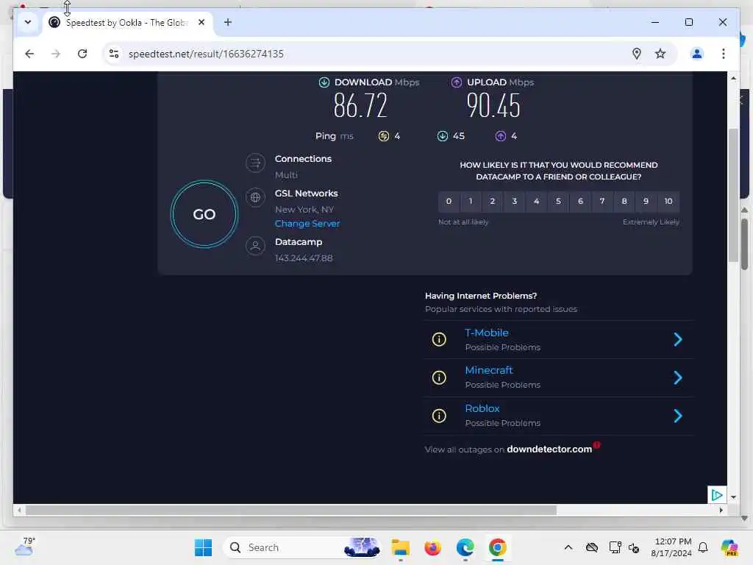Click the download arrow icon

tap(324, 82)
